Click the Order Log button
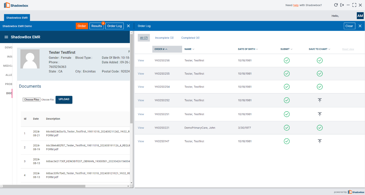This screenshot has width=365, height=195. pos(115,26)
